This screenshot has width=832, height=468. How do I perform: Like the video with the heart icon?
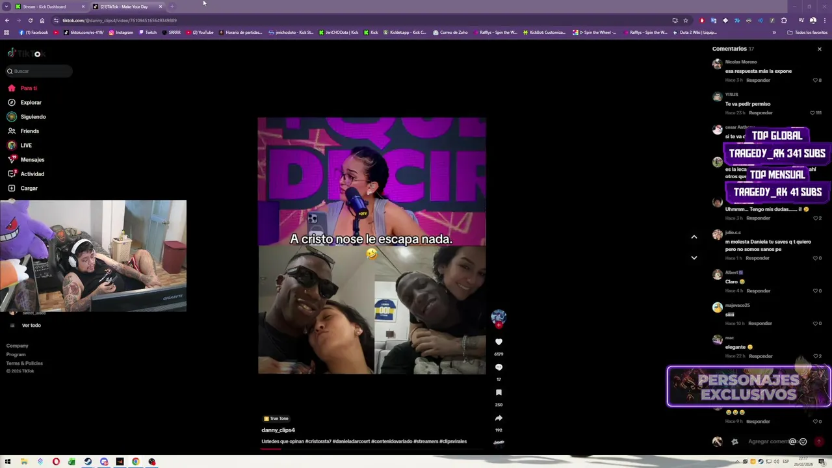(x=499, y=342)
